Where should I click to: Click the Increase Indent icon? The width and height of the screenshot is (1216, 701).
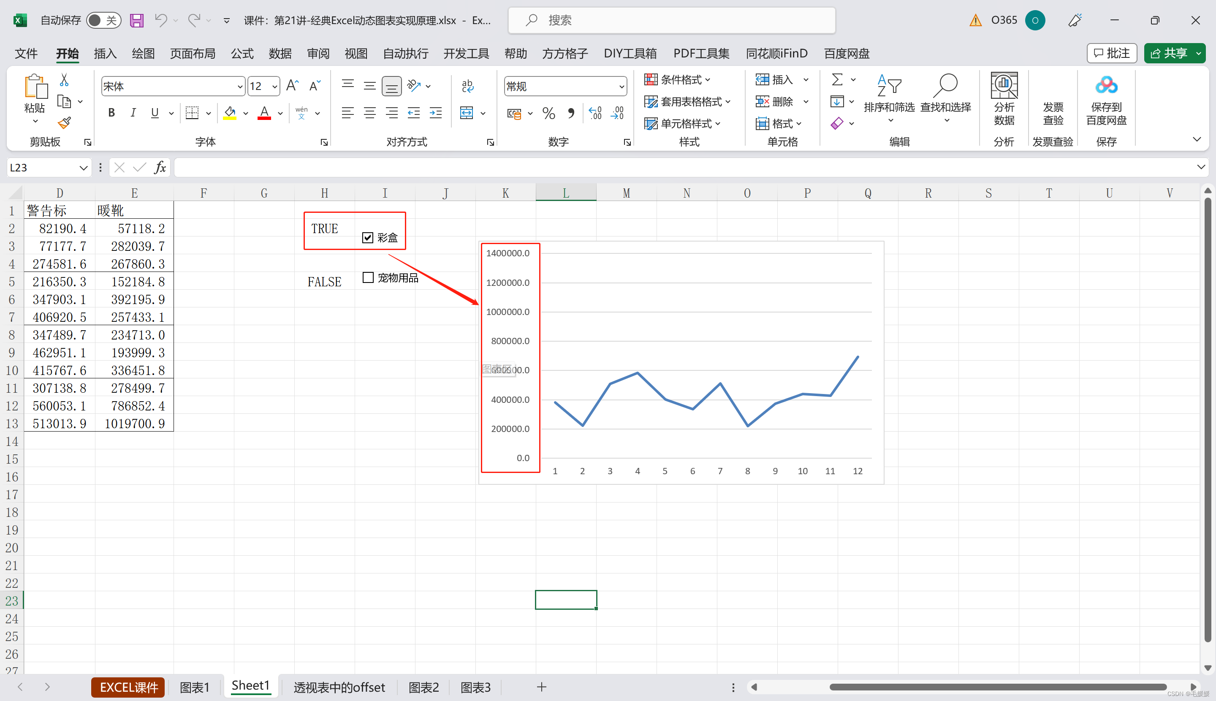pos(436,113)
